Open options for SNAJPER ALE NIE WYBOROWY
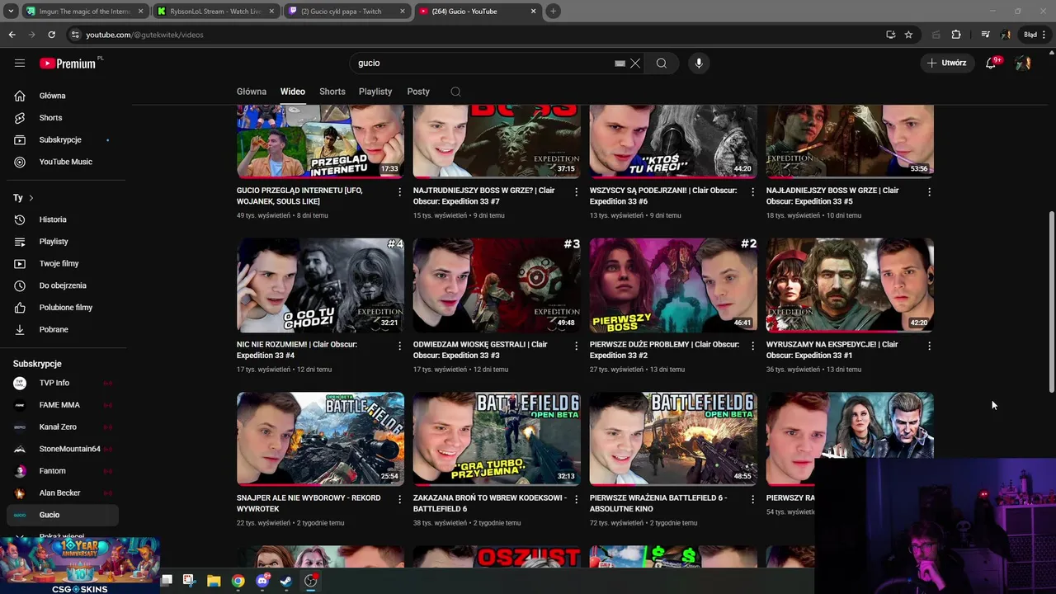 tap(400, 499)
